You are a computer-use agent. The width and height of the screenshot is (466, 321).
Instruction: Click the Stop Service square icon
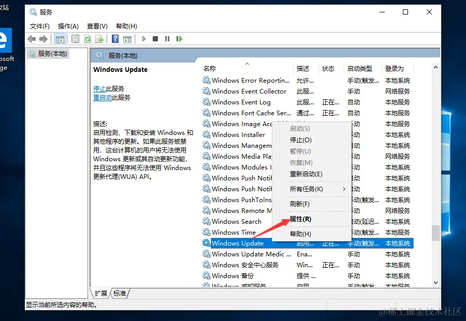click(155, 39)
